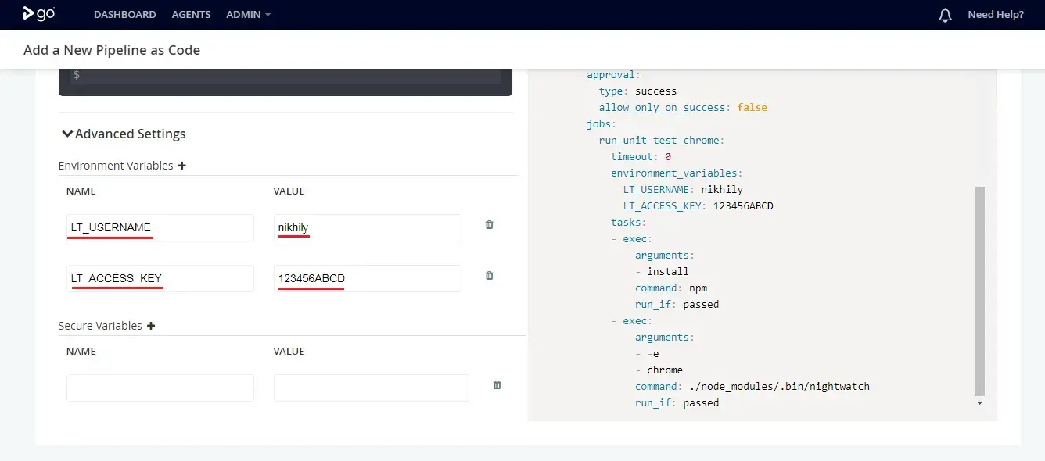Viewport: 1045px width, 461px height.
Task: Click the LT_ACCESS_KEY name field
Action: (160, 279)
